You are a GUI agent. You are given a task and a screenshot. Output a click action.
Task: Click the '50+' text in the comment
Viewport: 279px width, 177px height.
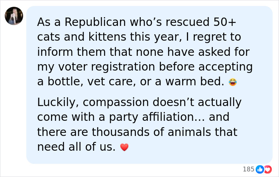225,22
